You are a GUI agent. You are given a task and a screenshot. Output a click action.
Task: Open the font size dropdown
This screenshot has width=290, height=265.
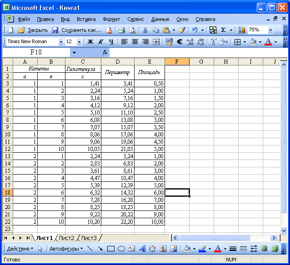pos(79,42)
